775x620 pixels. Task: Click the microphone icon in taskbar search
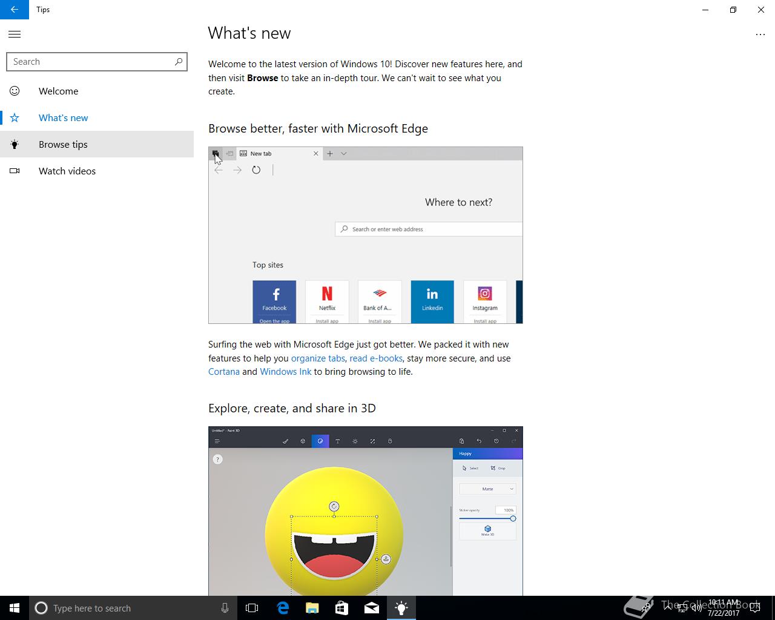point(225,608)
